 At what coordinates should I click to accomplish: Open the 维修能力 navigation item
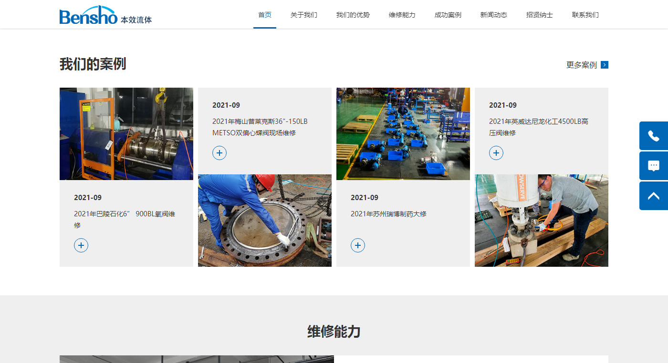402,15
